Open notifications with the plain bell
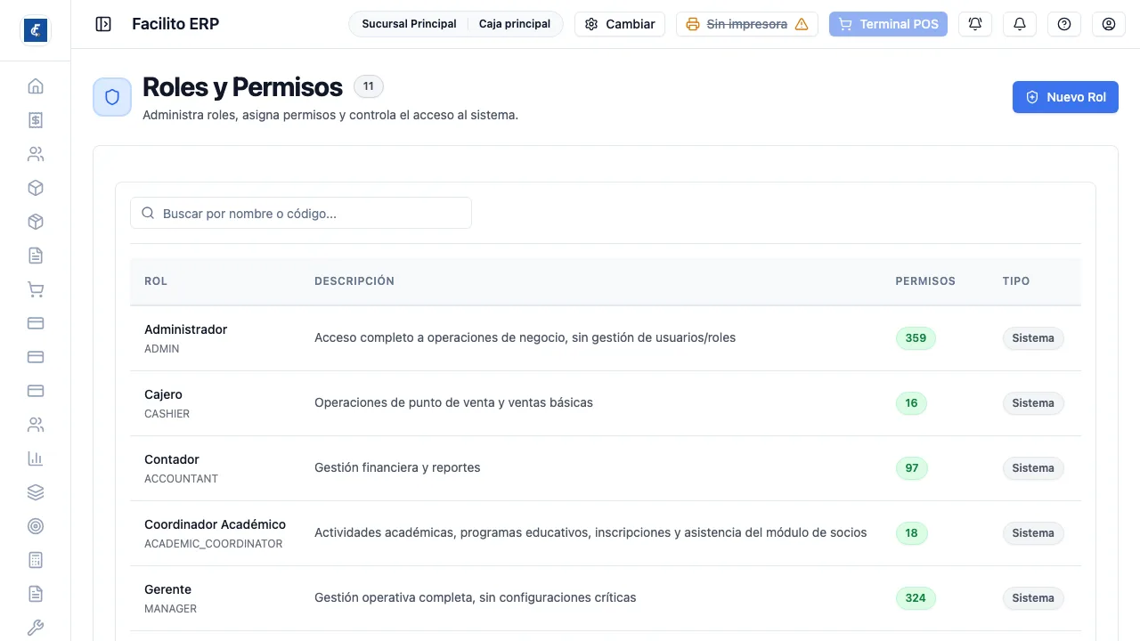1140x641 pixels. click(1020, 24)
